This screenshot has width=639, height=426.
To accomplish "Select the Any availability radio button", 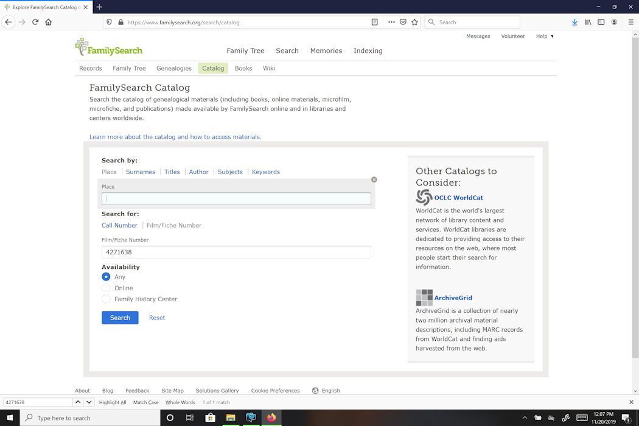I will point(106,277).
